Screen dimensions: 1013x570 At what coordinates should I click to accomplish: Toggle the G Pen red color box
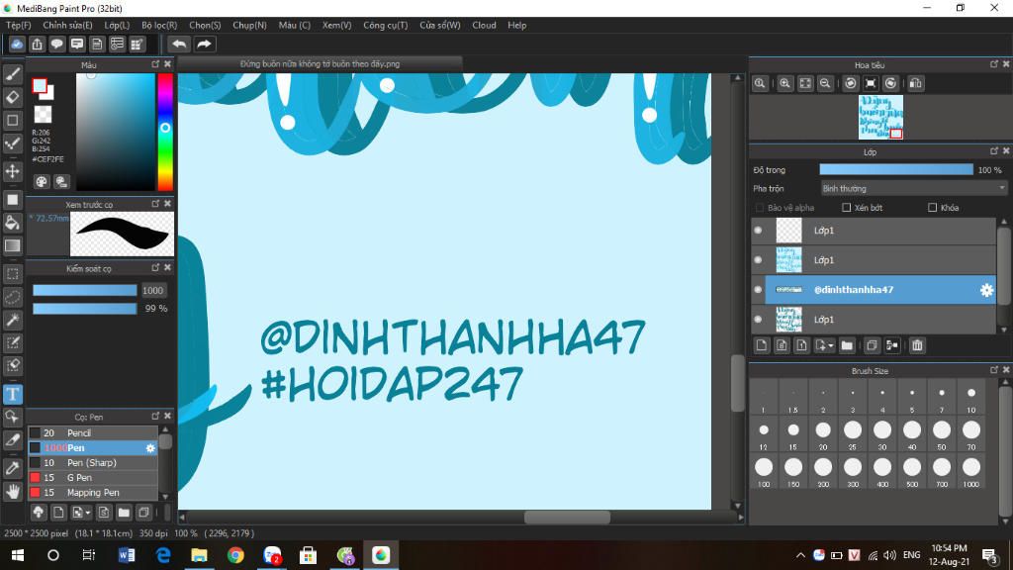(35, 478)
